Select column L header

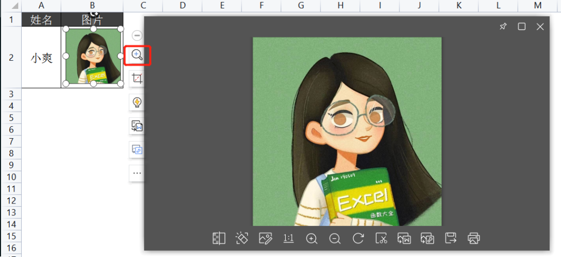click(498, 5)
